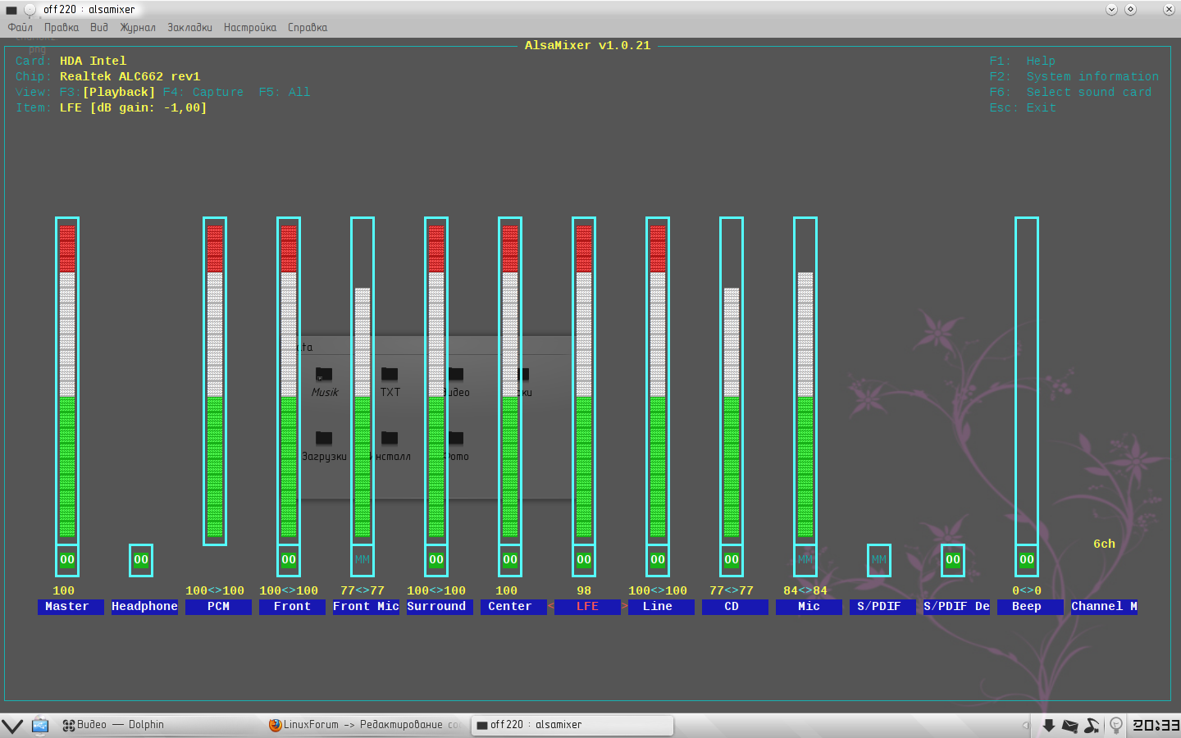Click the desktop icon beside the launcher
This screenshot has width=1181, height=738.
[x=40, y=726]
